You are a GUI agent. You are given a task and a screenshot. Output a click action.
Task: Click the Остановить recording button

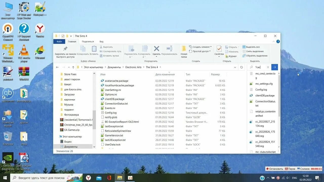(x=274, y=169)
